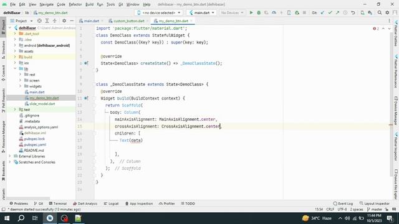Expand the test folder
Image resolution: width=399 pixels, height=224 pixels.
(x=15, y=110)
